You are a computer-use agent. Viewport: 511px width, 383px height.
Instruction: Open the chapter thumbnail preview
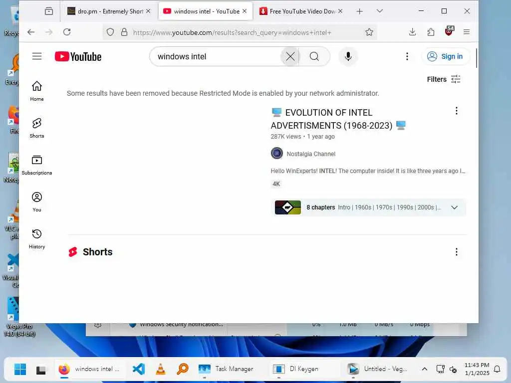coord(288,207)
